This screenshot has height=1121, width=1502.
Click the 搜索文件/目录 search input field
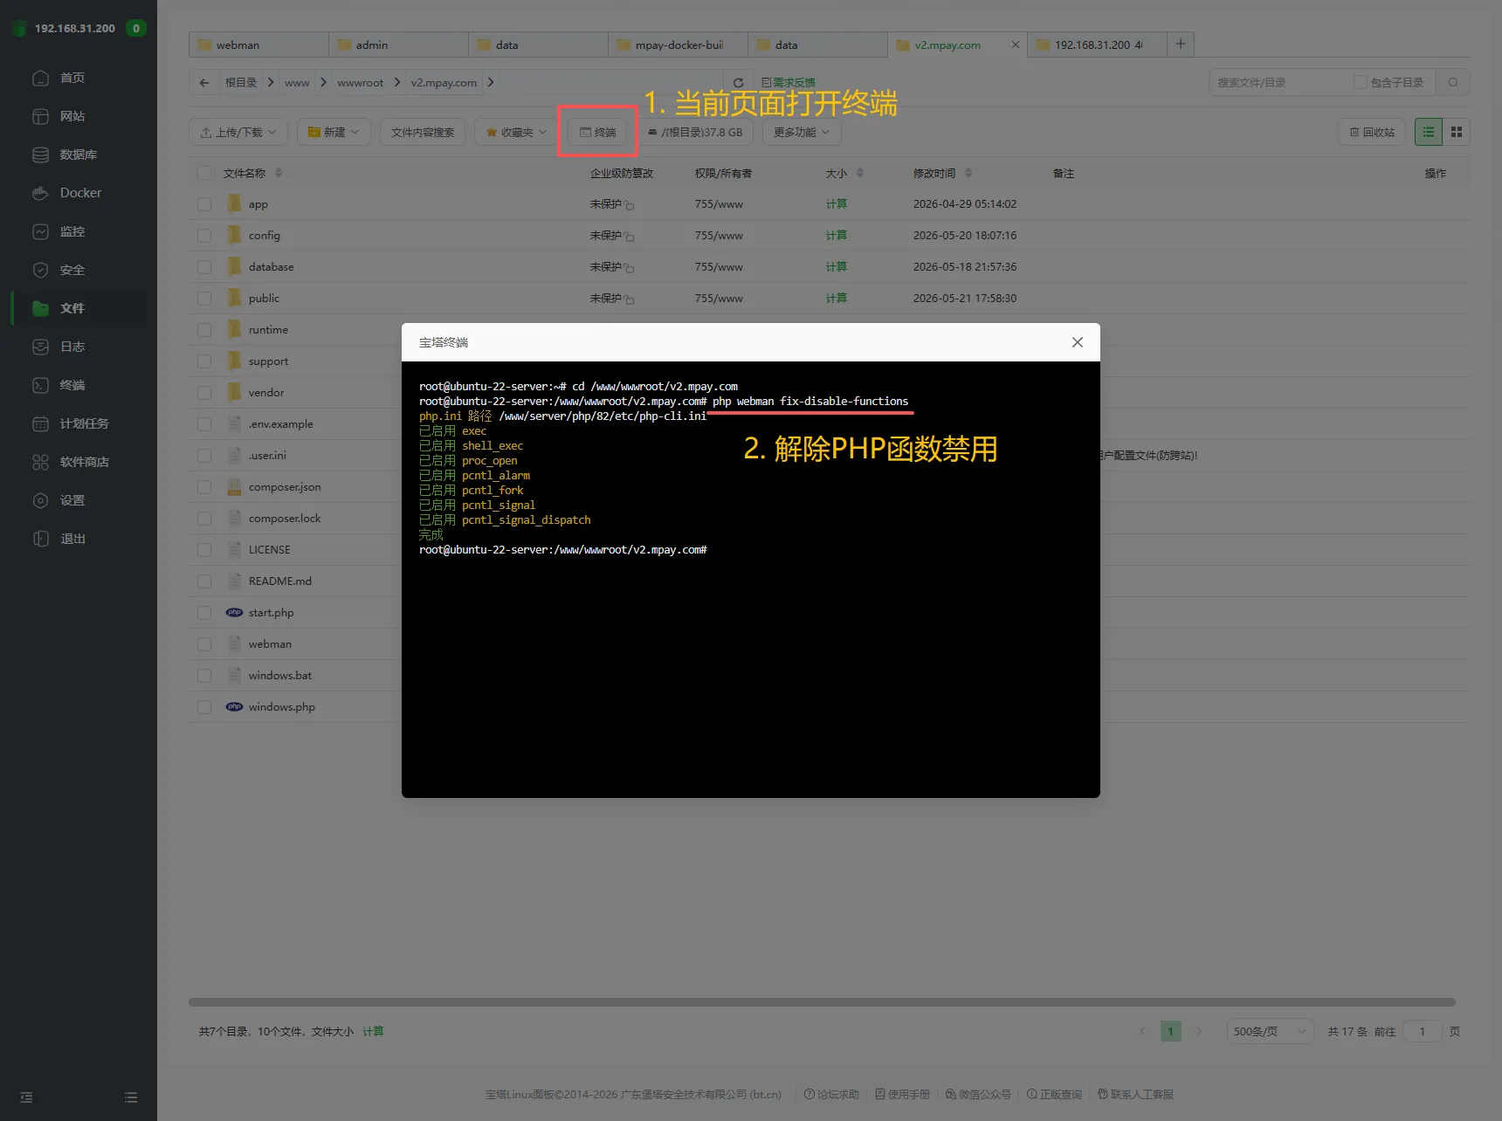pos(1279,82)
